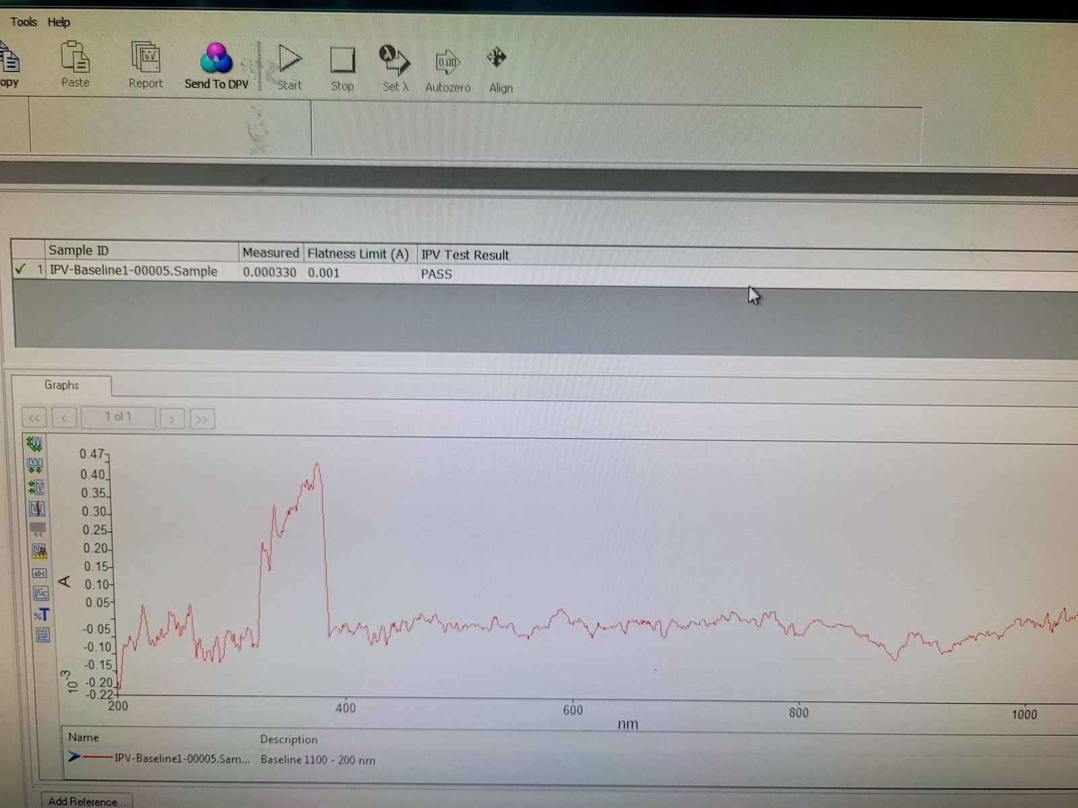Click the split graph view icon

click(x=42, y=634)
